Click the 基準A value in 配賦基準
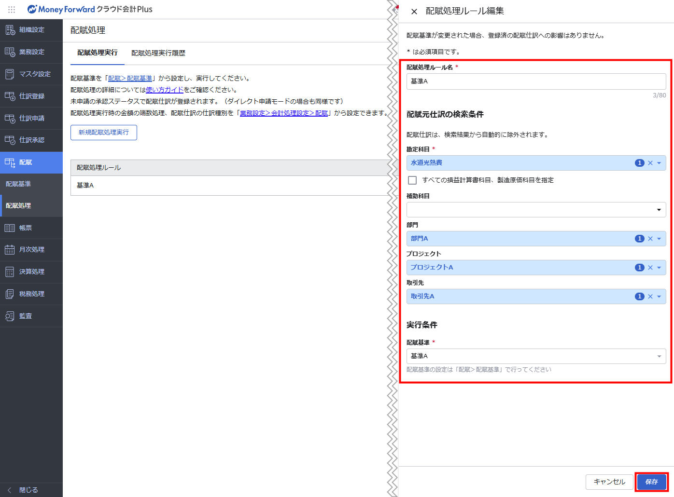This screenshot has width=674, height=497. (x=419, y=356)
